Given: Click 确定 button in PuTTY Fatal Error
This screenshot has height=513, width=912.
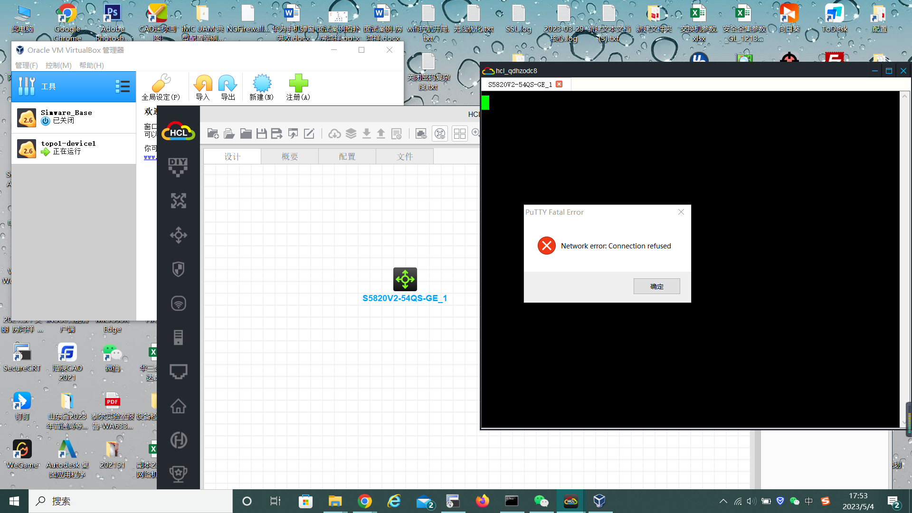Looking at the screenshot, I should click(x=656, y=286).
